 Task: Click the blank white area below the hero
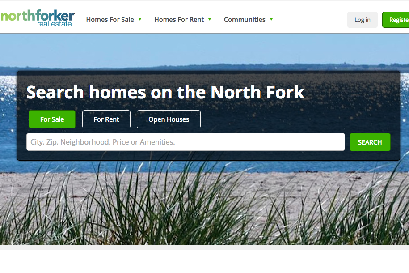pyautogui.click(x=205, y=261)
